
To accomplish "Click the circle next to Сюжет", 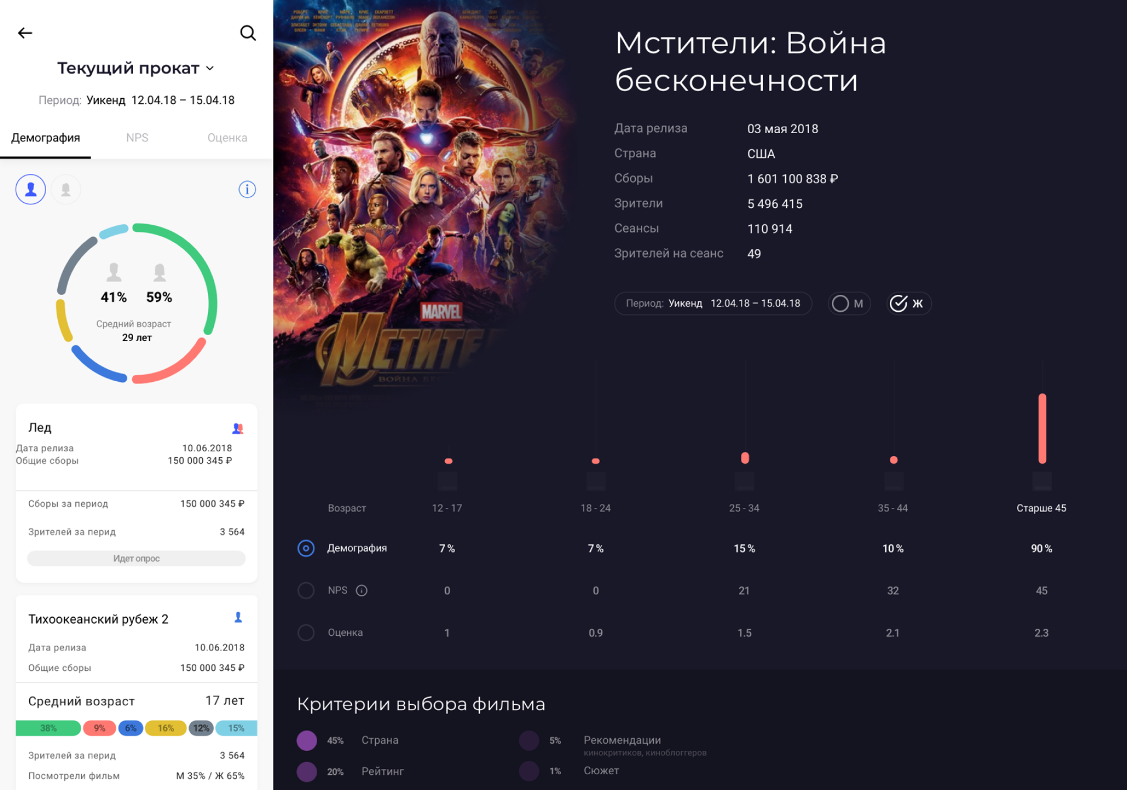I will [529, 771].
